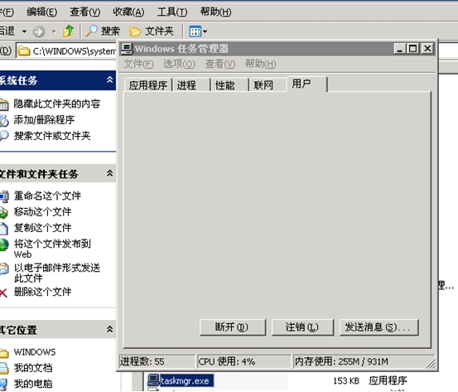Click the icon beside 搜索文件或文件夹
Image resolution: width=458 pixels, height=392 pixels.
coord(4,136)
